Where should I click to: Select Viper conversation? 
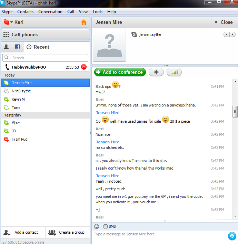[x=45, y=123]
